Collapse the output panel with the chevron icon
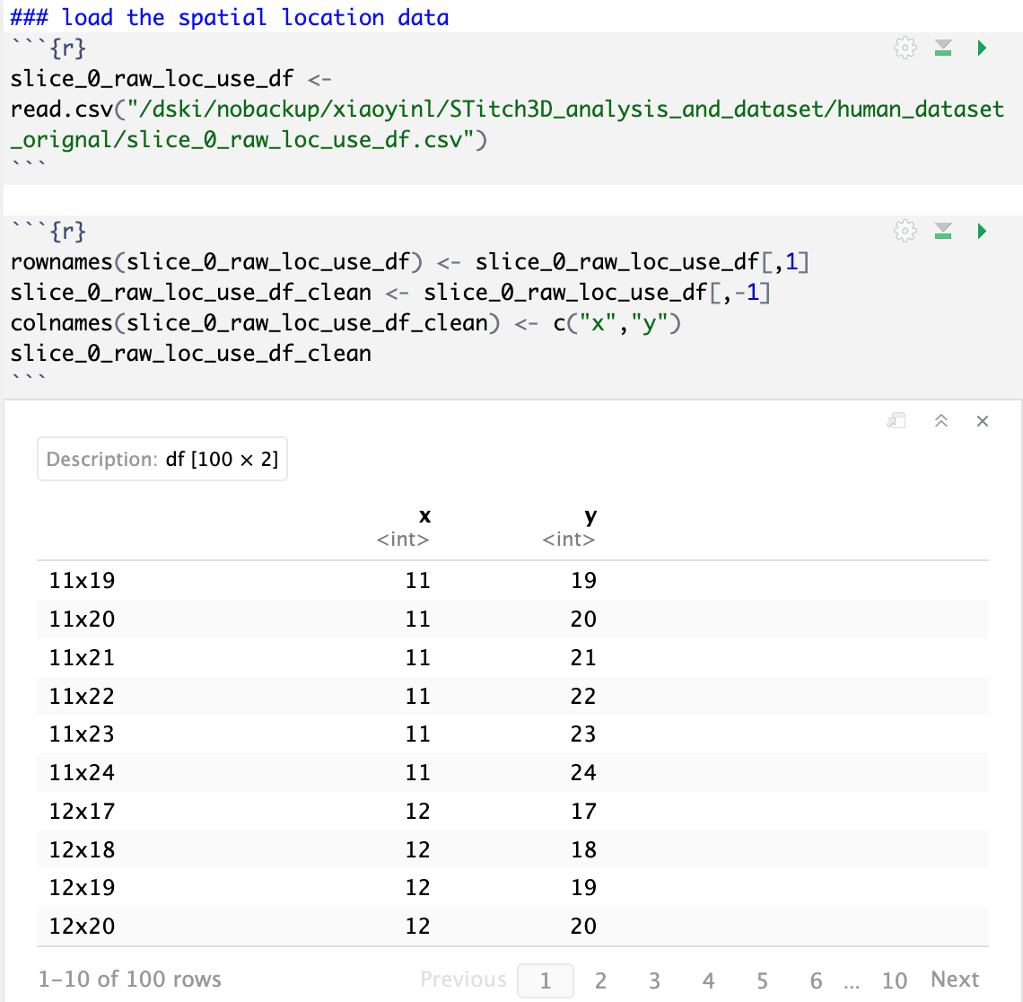 click(x=940, y=420)
